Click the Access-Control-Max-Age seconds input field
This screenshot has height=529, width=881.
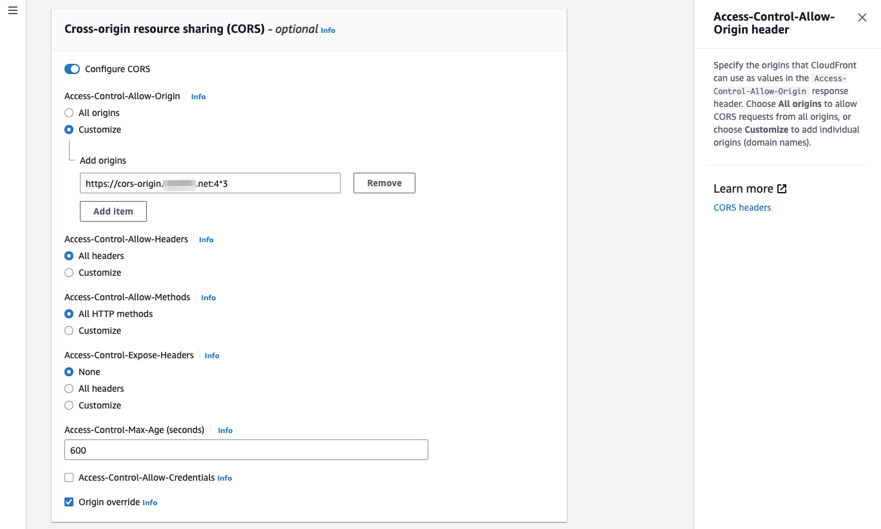(x=246, y=450)
